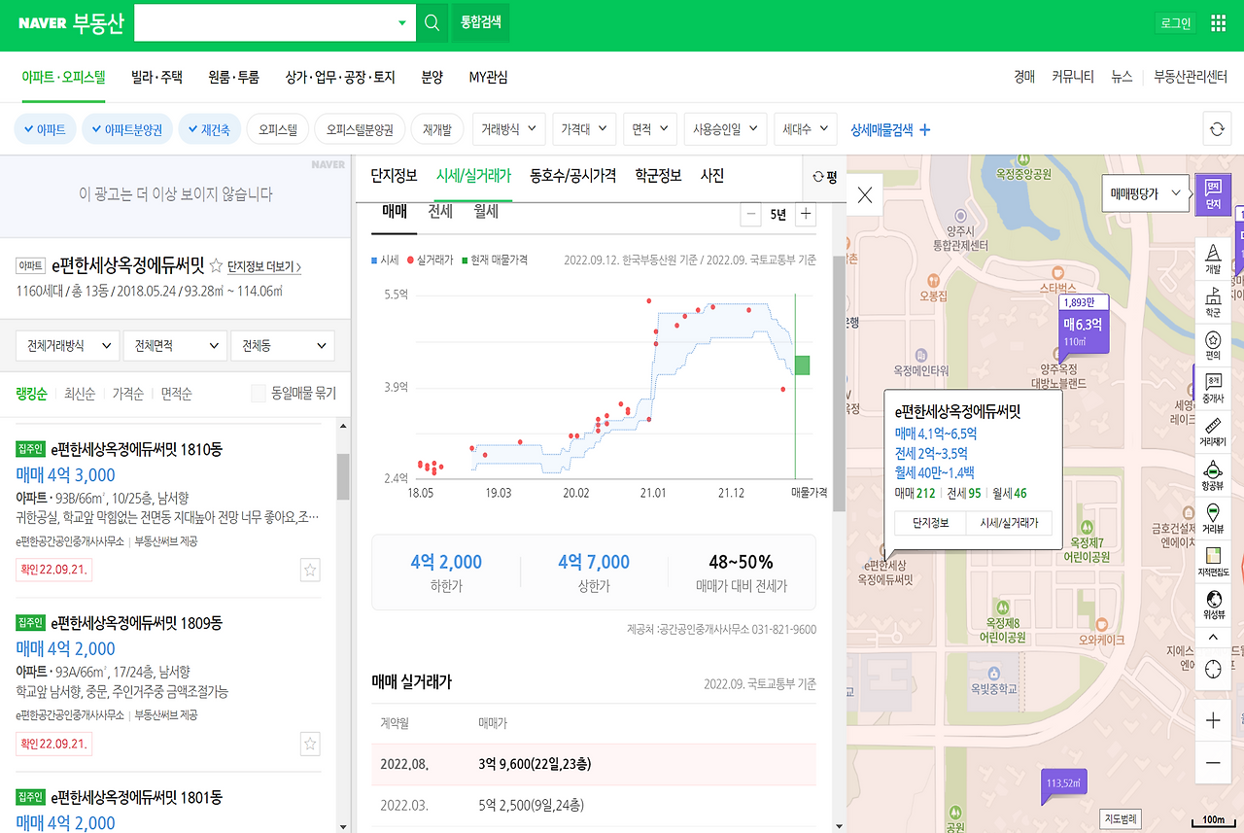1244x833 pixels.
Task: Increase chart period with plus button
Action: [x=805, y=215]
